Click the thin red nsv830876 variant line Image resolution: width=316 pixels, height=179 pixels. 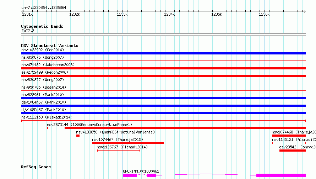click(x=163, y=60)
